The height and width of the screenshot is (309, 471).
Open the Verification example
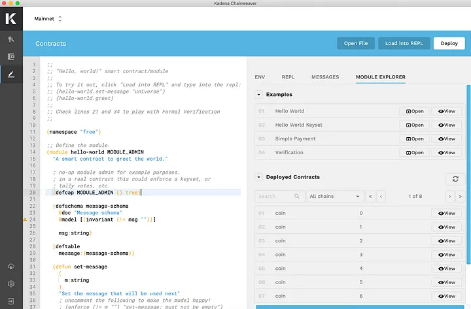tap(415, 153)
